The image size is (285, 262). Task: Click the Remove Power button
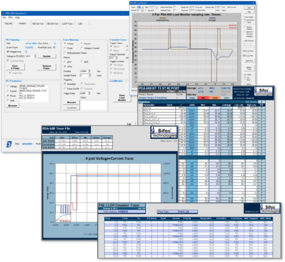click(47, 67)
